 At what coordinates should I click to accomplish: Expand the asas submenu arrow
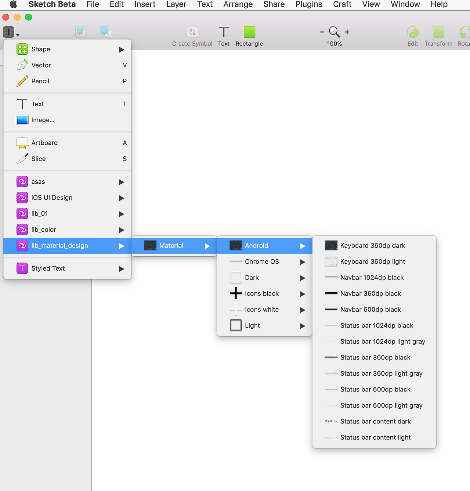click(122, 182)
